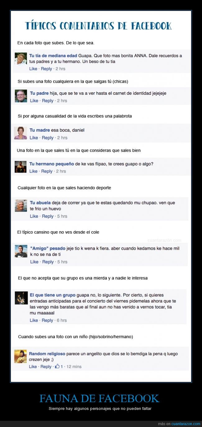Click the thumbs-up like icon on Random religioso comment
Viewport: 202px width, 427px height.
pyautogui.click(x=57, y=366)
